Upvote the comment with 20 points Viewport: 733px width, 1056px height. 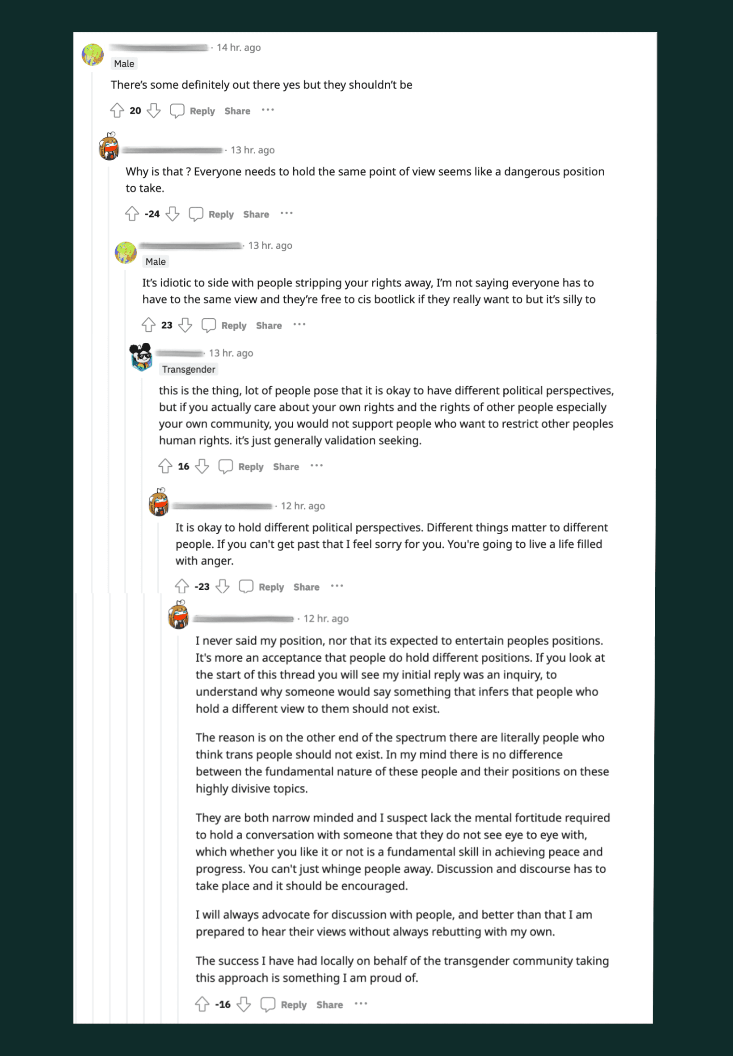coord(117,111)
